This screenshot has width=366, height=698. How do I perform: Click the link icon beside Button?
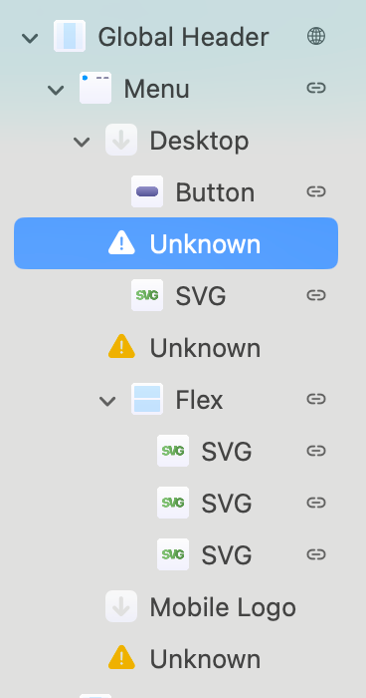pyautogui.click(x=316, y=191)
